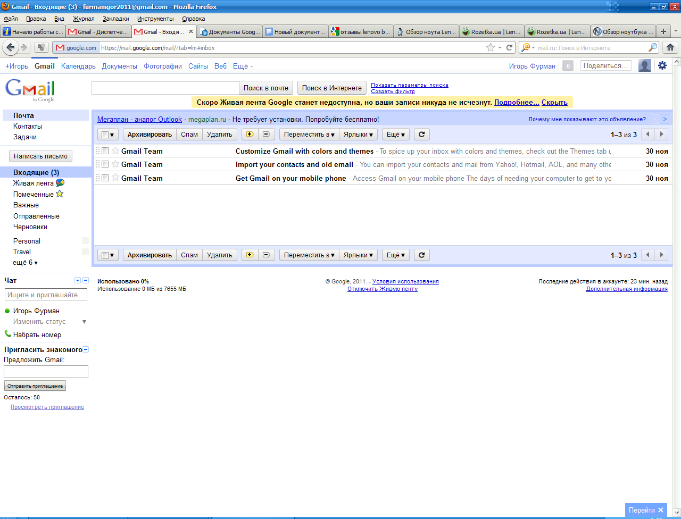This screenshot has height=519, width=681.
Task: Open the Отправленные folder
Action: point(36,216)
